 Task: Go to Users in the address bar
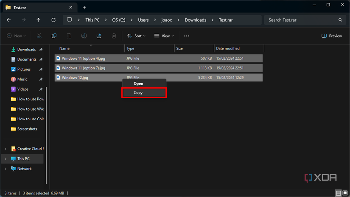143,20
